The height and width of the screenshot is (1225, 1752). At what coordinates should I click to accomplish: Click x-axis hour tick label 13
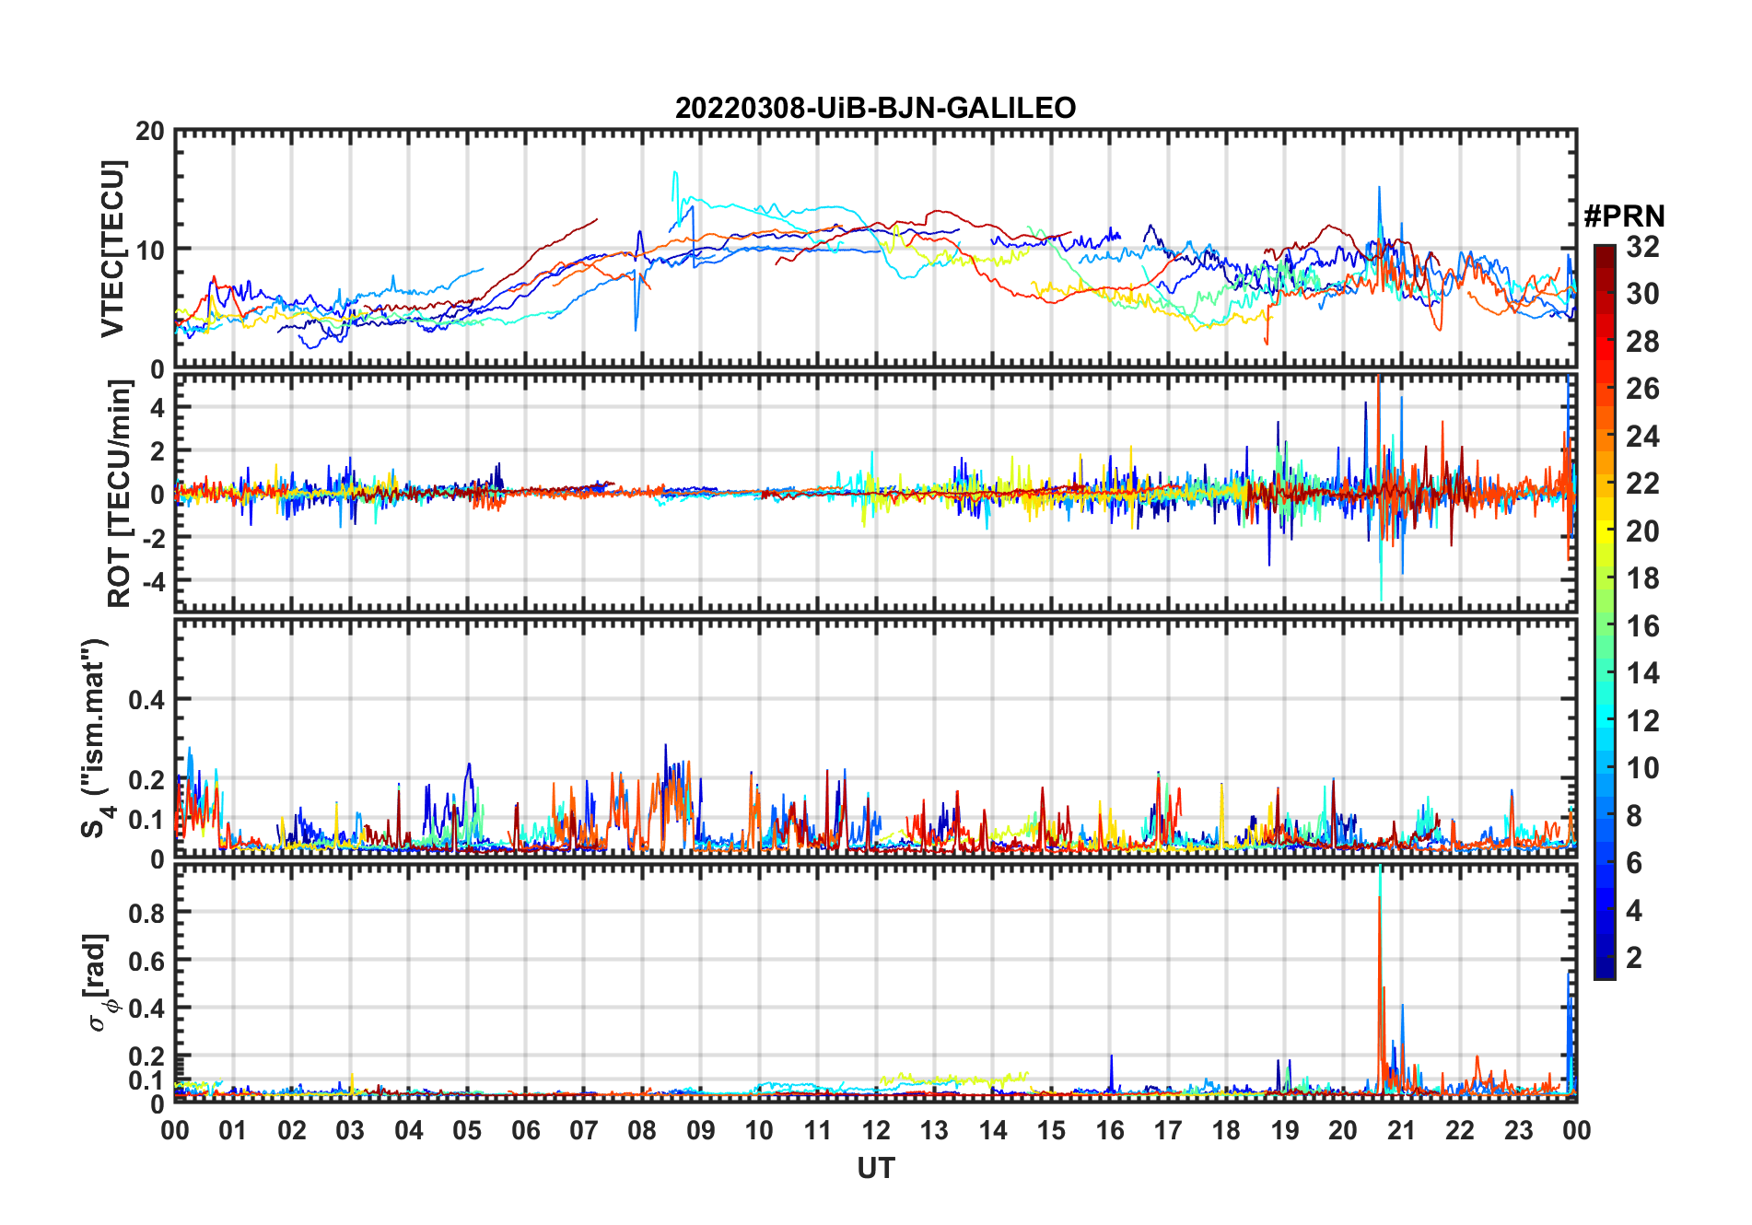click(934, 1130)
